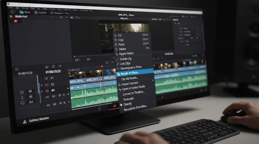Screen dimensions: 259x144
Task: Click the highlighted Render in Place entry
Action: coord(135,73)
